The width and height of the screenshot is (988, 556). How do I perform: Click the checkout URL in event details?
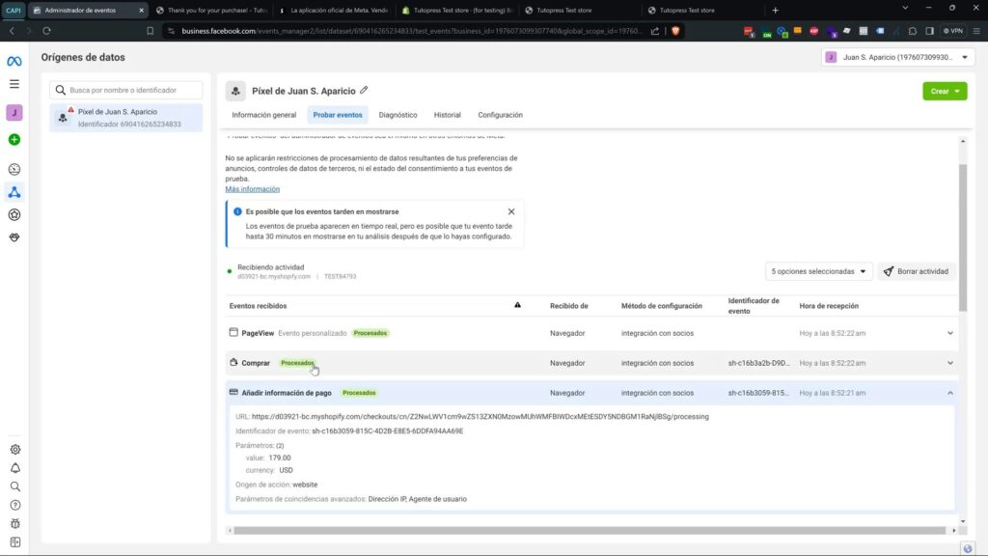tap(480, 417)
